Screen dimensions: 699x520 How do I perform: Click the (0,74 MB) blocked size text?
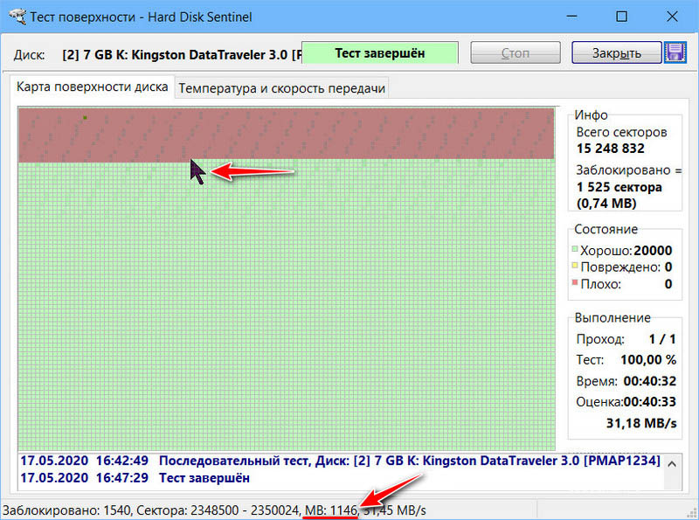606,204
